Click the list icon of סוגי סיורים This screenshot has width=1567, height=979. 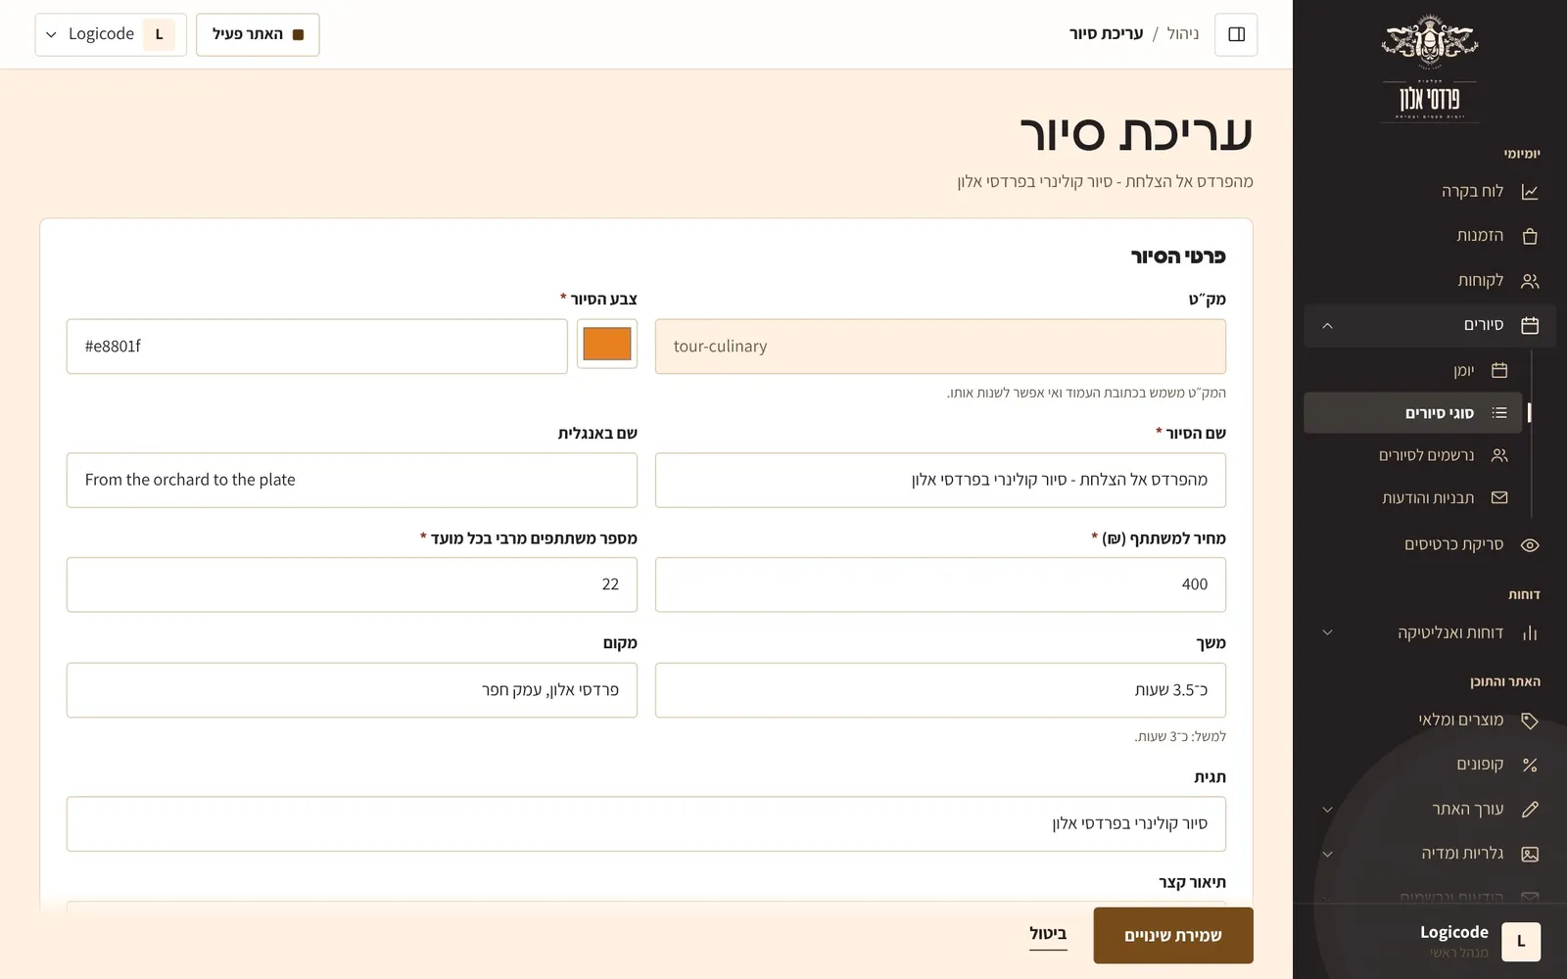[x=1499, y=413]
